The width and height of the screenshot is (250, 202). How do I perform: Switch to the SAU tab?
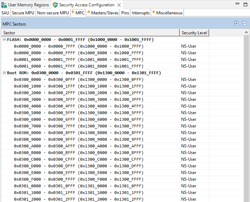click(5, 13)
